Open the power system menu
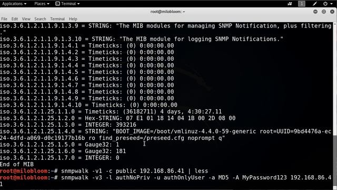 click(x=328, y=4)
